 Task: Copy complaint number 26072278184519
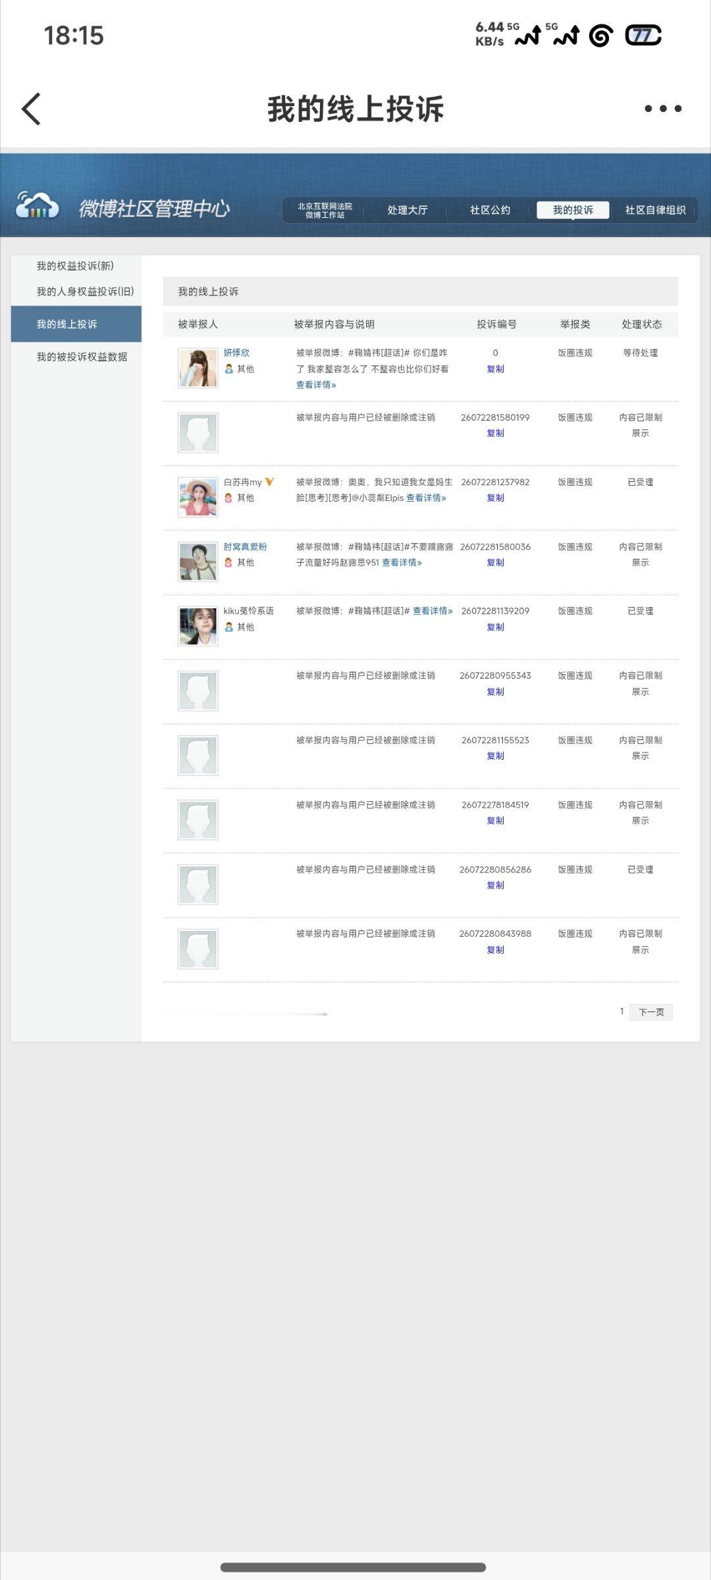pos(495,820)
